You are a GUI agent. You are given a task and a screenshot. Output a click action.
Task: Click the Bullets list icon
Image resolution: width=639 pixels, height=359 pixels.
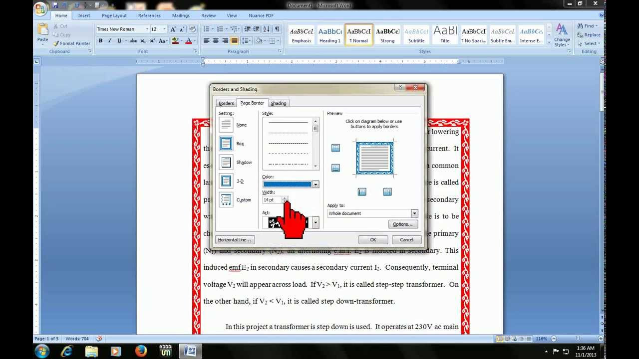click(x=206, y=29)
